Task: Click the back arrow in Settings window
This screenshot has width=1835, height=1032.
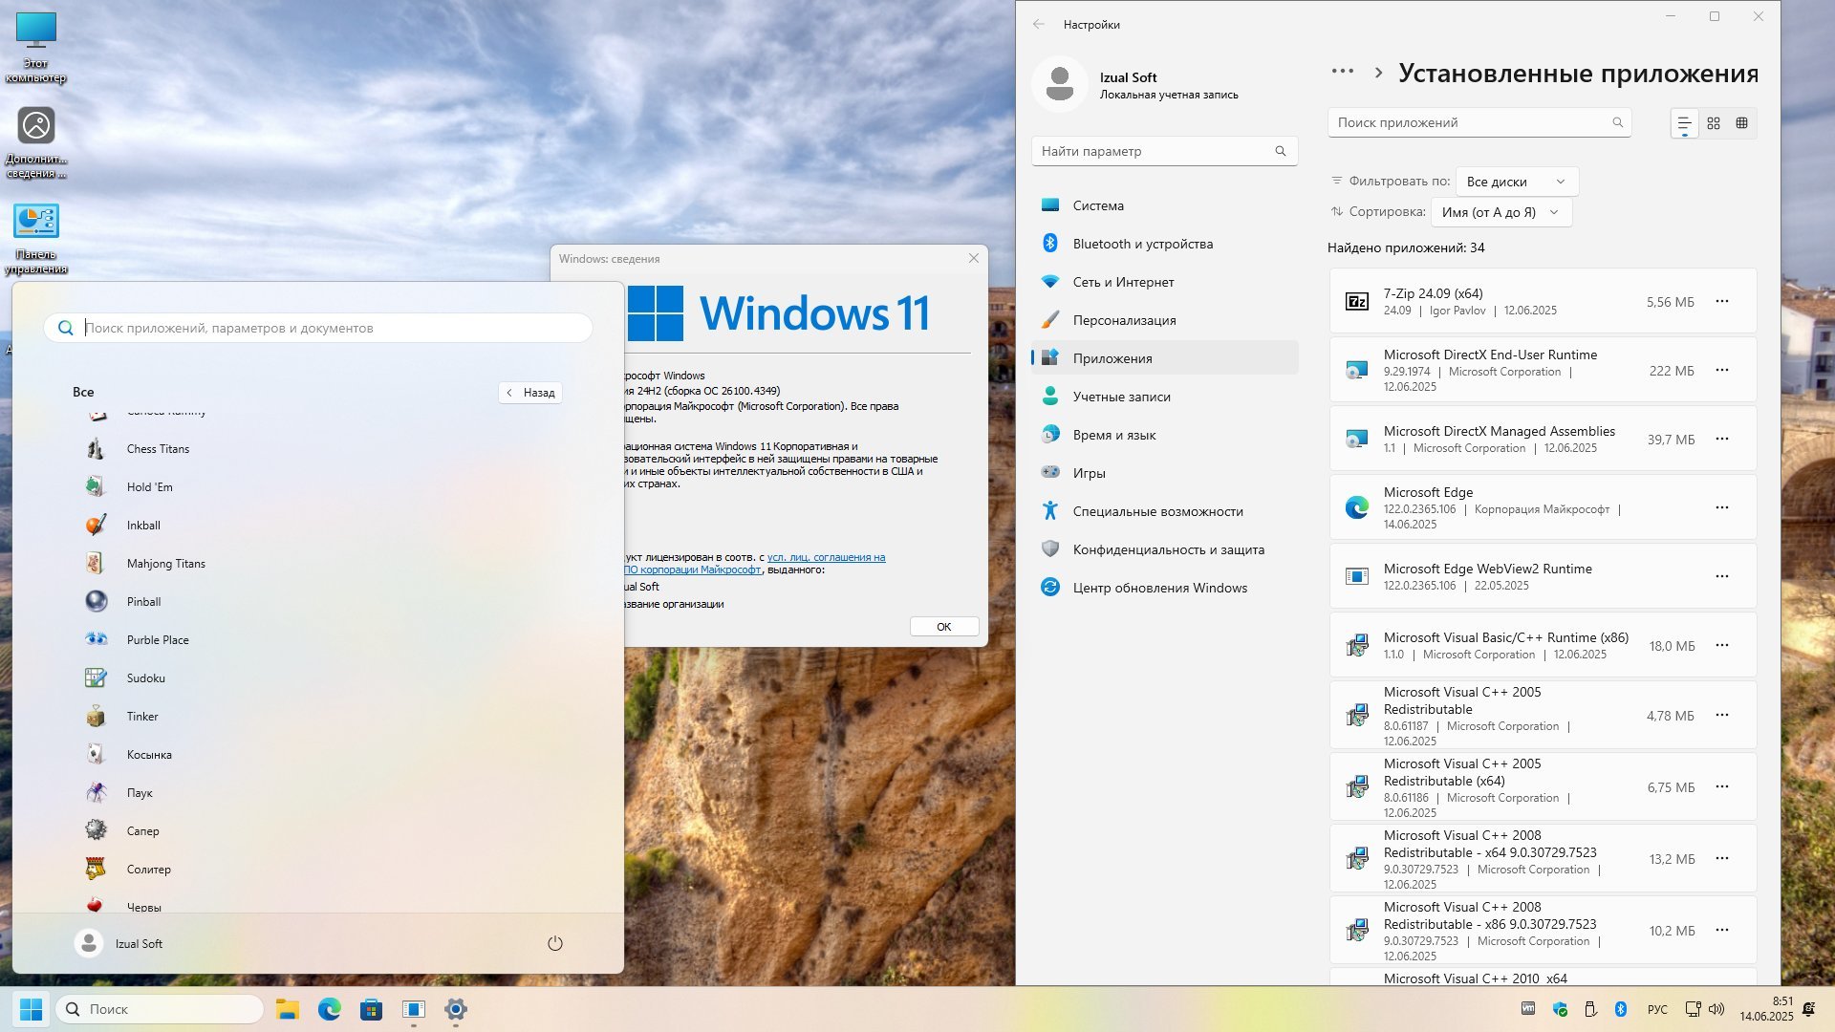Action: coord(1039,24)
